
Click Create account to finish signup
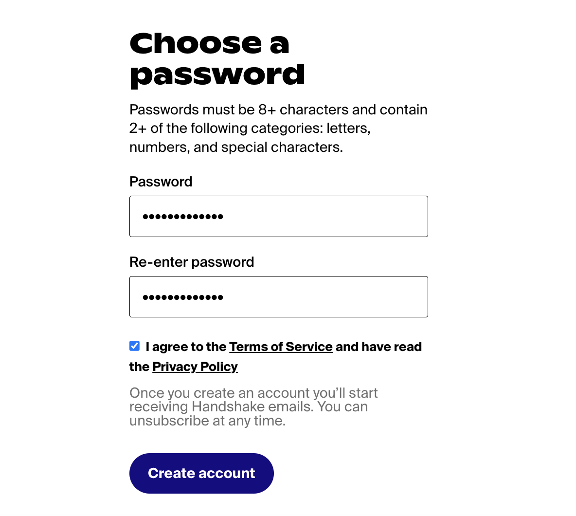(201, 473)
